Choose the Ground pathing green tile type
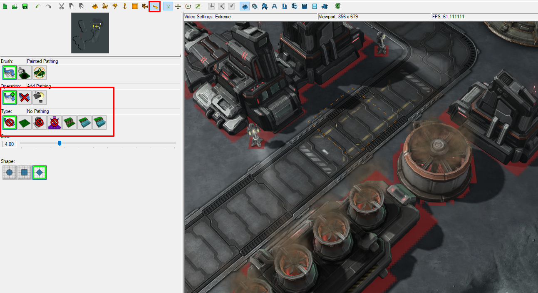This screenshot has height=293, width=538. [25, 123]
